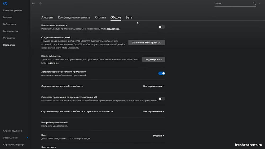The height and width of the screenshot is (149, 265).
Task: Open Ограничение пропускной способности dropdown
Action: tap(154, 86)
